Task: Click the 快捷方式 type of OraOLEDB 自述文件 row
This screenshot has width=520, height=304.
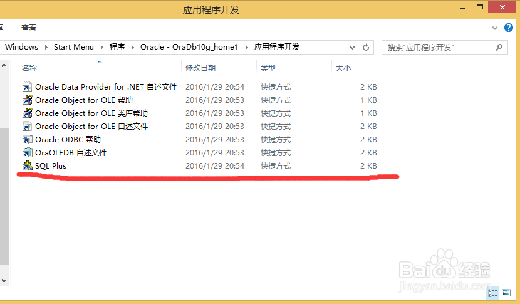Action: coord(276,153)
